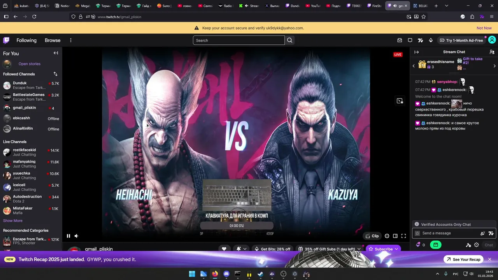Click the celebration popper icon in chat
498x280 pixels.
point(483,233)
